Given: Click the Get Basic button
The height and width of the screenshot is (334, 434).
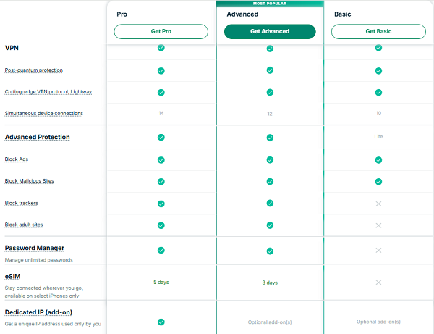Looking at the screenshot, I should coord(378,32).
